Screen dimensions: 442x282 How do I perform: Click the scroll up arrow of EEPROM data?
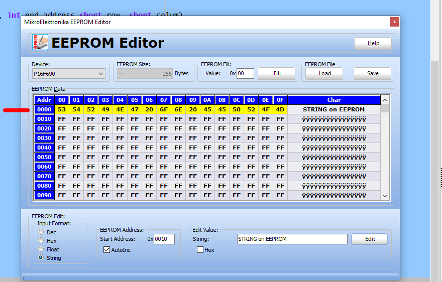tap(385, 100)
